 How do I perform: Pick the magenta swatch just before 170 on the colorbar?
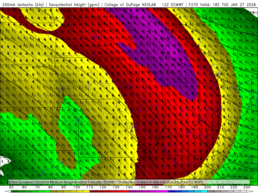point(165,191)
